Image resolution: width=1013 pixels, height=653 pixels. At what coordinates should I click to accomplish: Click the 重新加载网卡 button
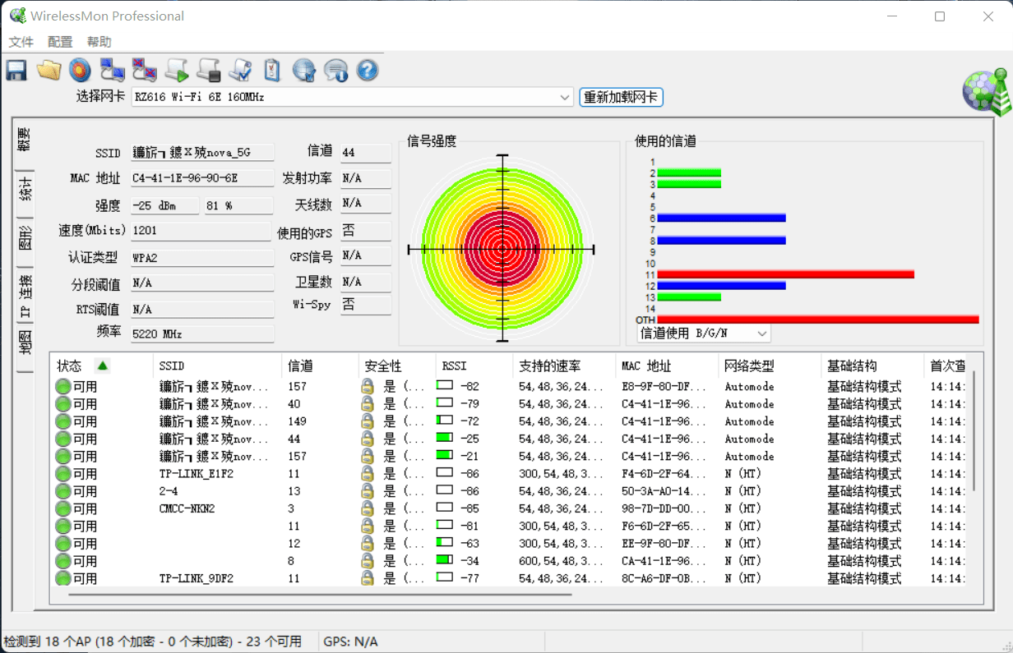coord(621,97)
